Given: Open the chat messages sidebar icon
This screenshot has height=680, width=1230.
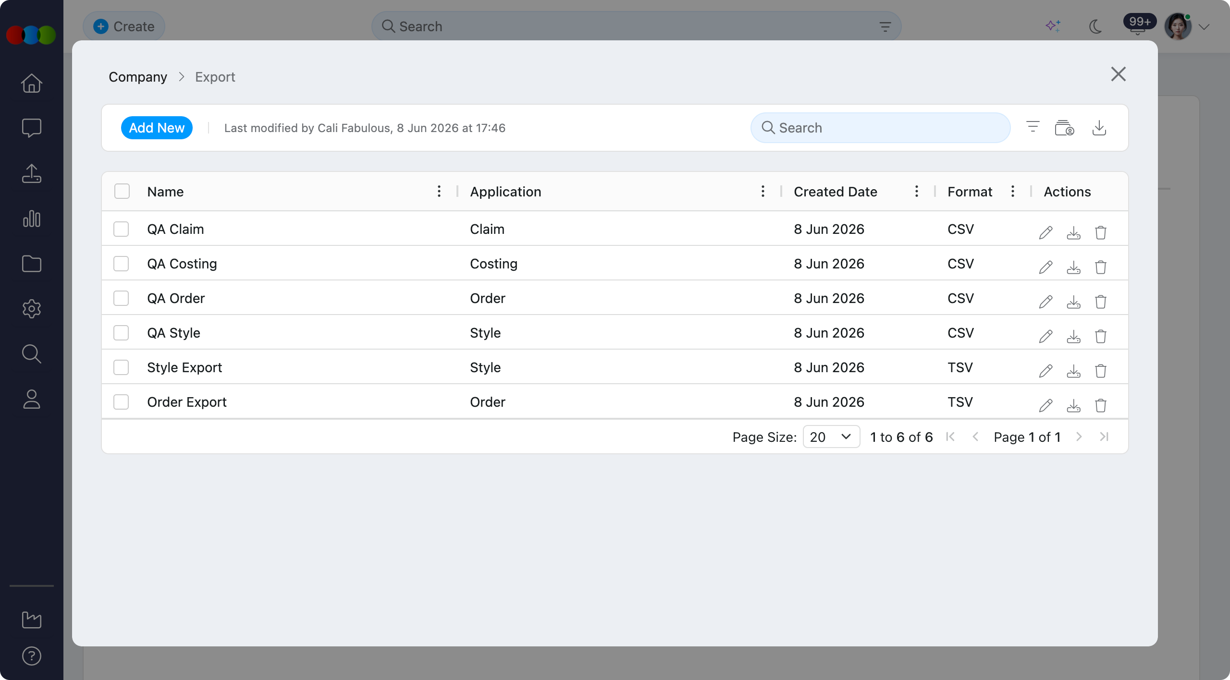Looking at the screenshot, I should click(32, 128).
